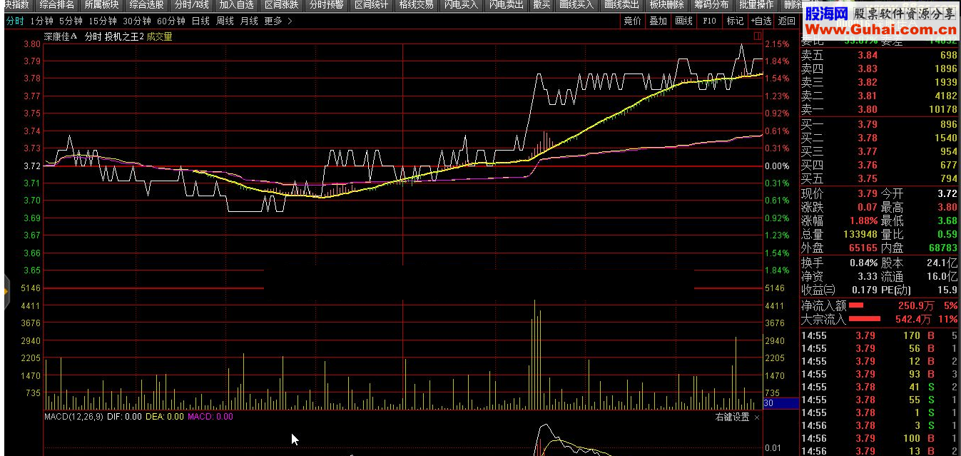
Task: Select the 14:56 trade with volume 100
Action: [880, 439]
